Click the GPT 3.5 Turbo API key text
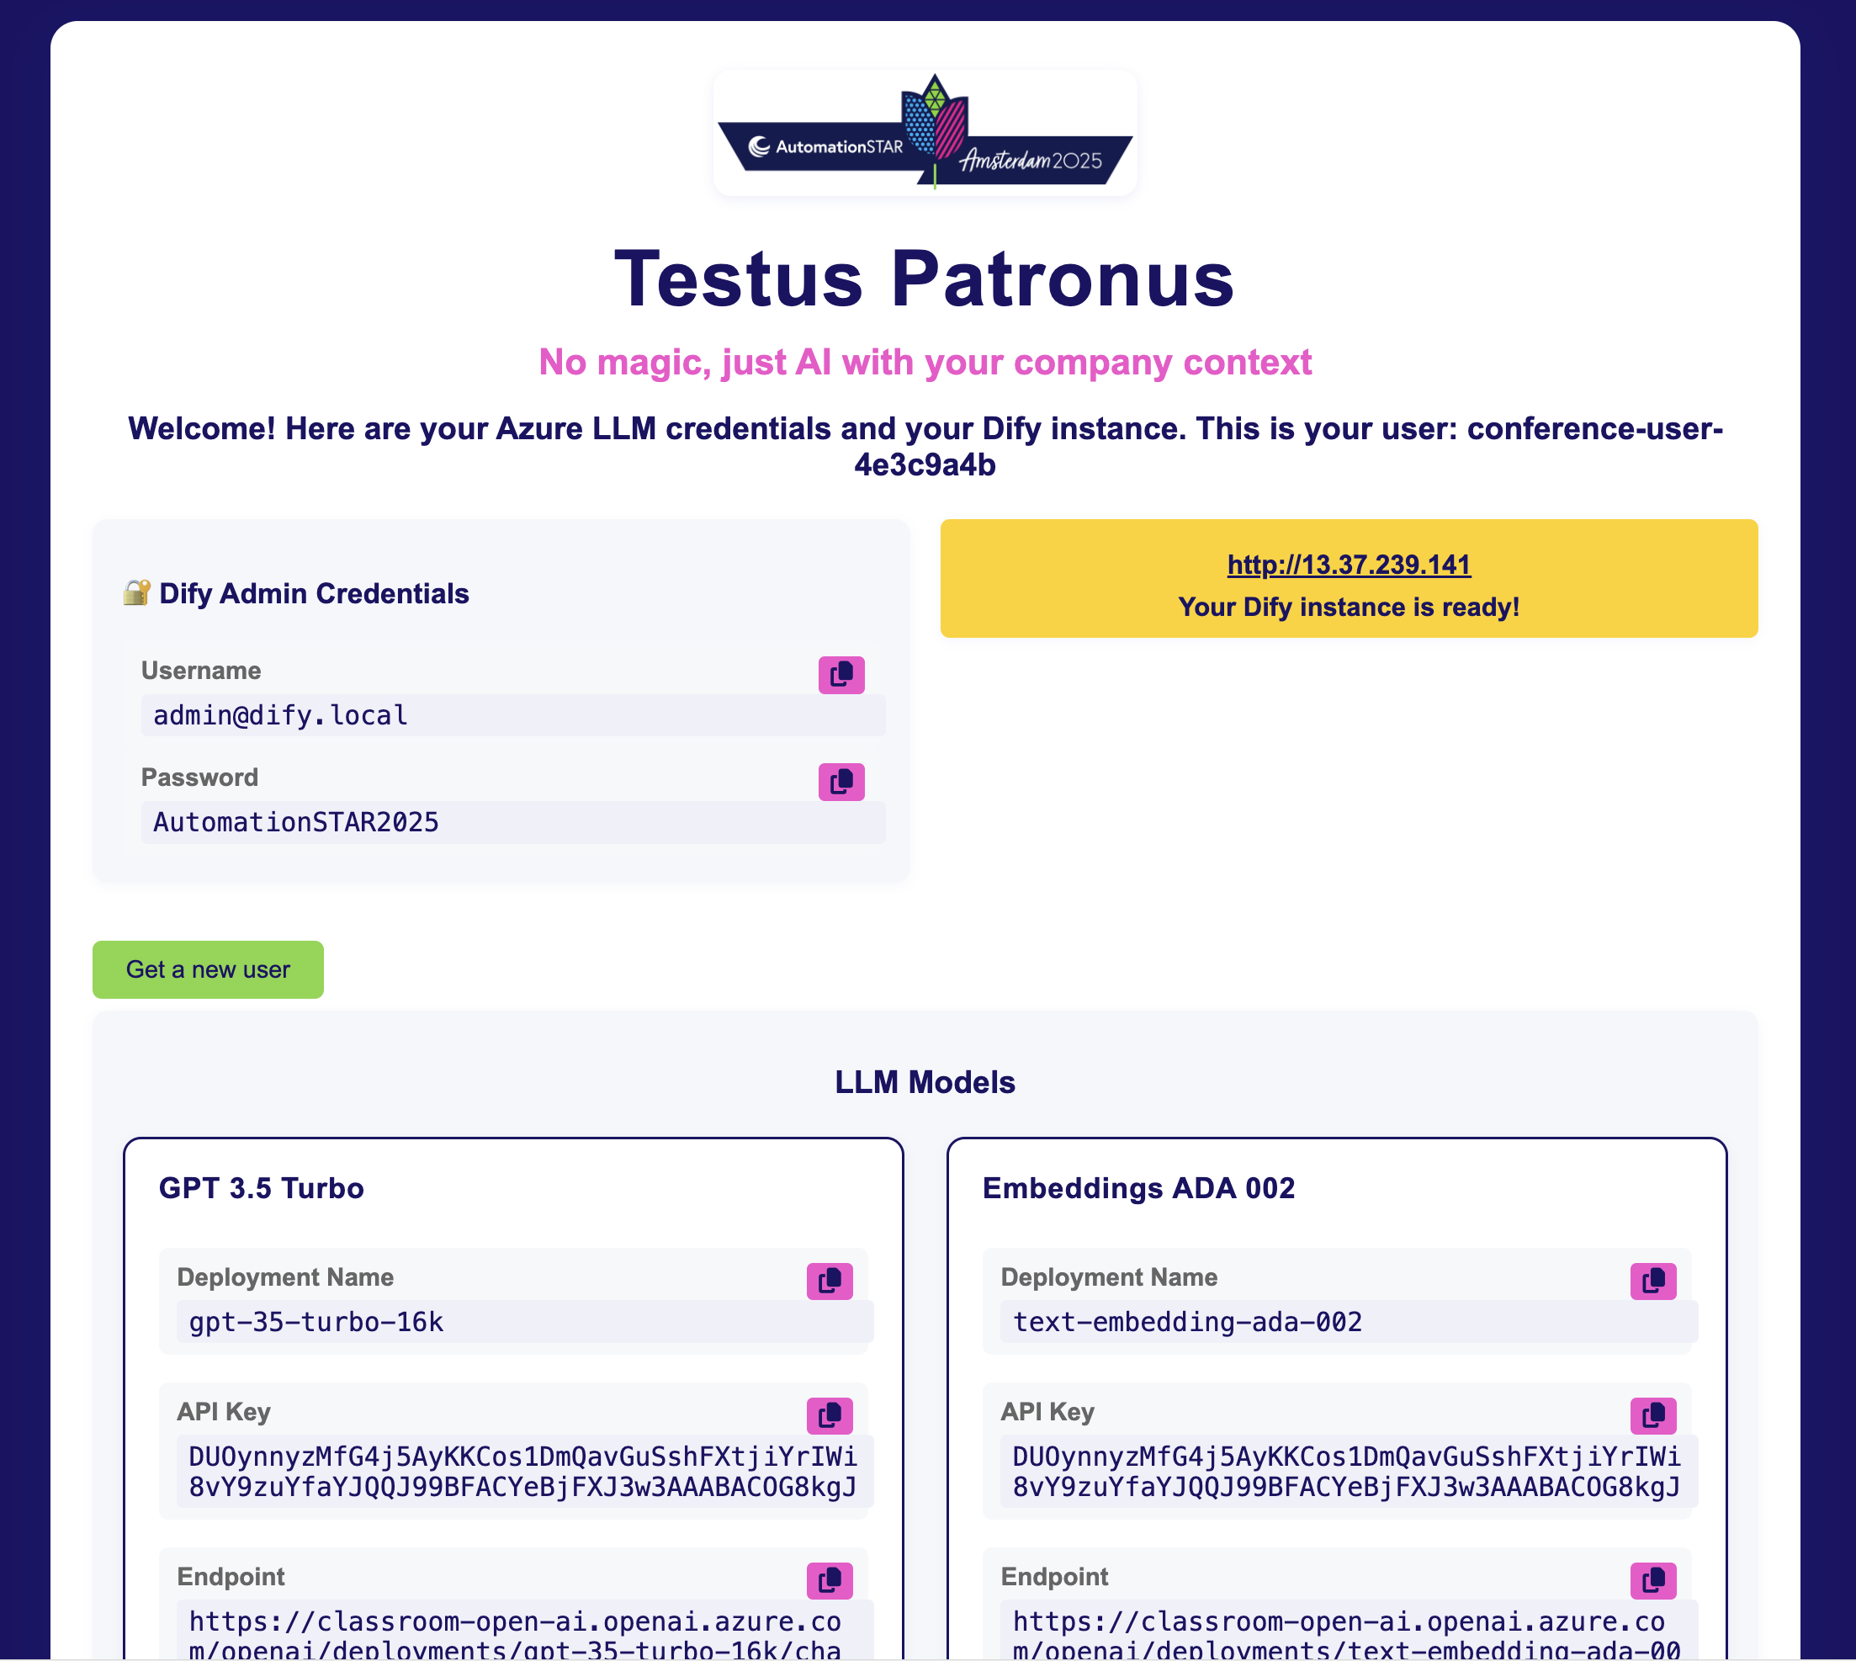Viewport: 1856px width, 1661px height. (522, 1471)
